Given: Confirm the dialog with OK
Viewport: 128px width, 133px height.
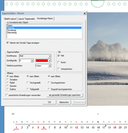Looking at the screenshot, I should [x=49, y=102].
